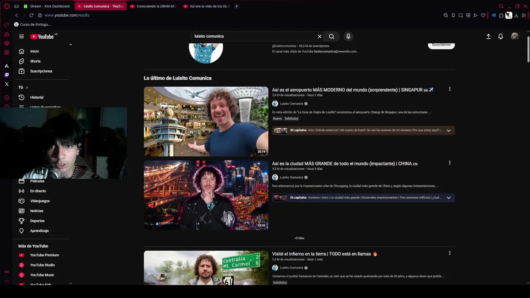Show +8 Más videos
The height and width of the screenshot is (298, 530).
[299, 238]
